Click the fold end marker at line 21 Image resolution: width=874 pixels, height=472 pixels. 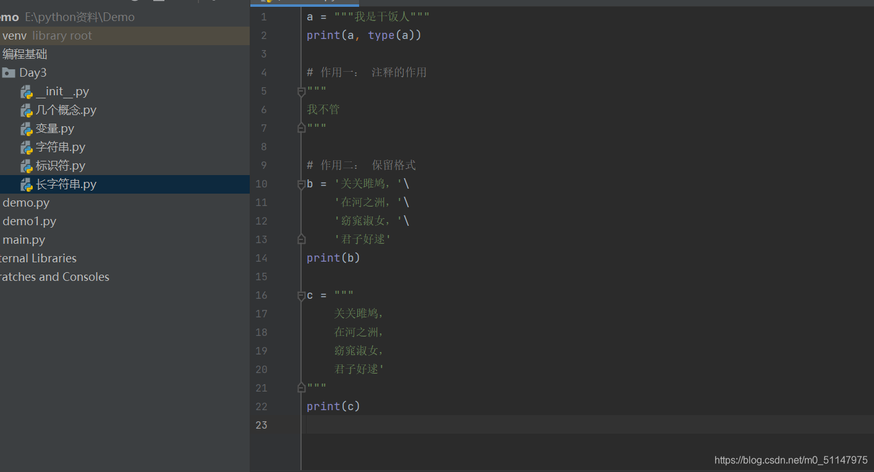[x=302, y=388]
